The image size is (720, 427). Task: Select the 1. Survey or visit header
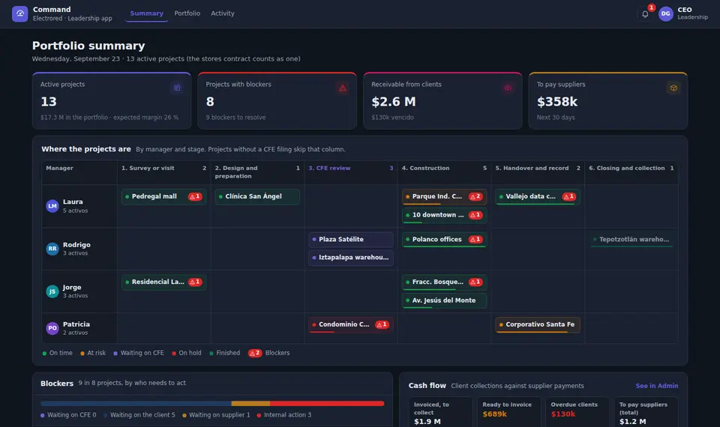tap(164, 172)
